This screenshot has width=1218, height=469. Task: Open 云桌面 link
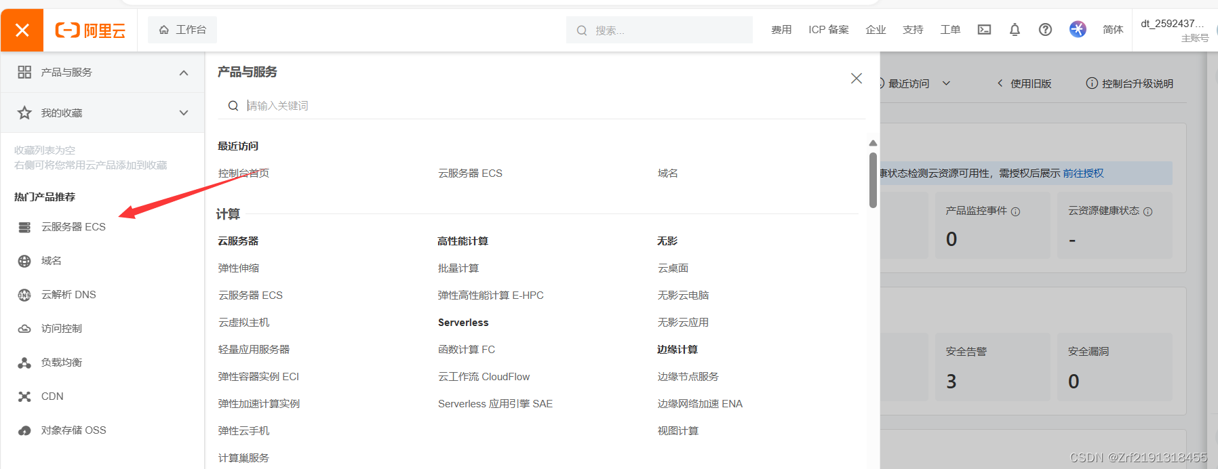point(673,268)
